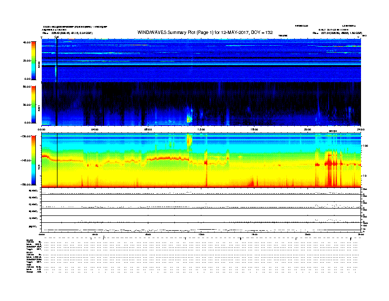Click the TNR color scale bar
This screenshot has height=301, width=389.
(33, 160)
